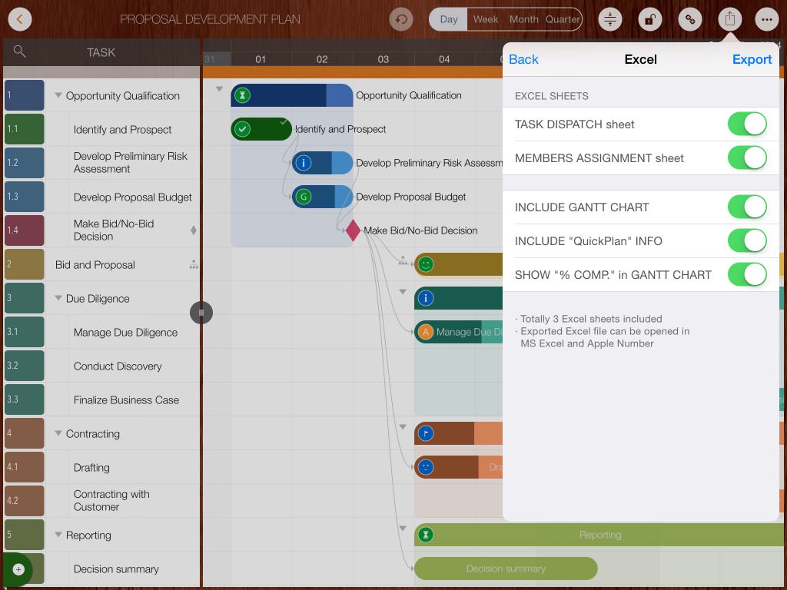787x590 pixels.
Task: Click the undo icon in toolbar
Action: click(400, 19)
